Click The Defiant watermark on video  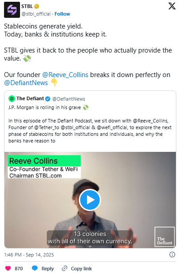[164, 236]
